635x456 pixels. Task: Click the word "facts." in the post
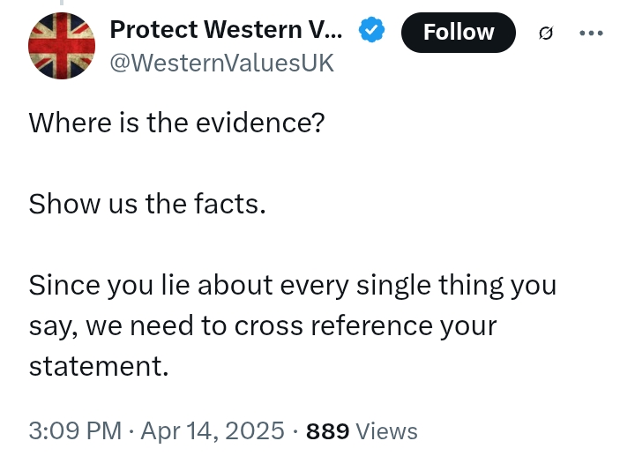tap(230, 204)
